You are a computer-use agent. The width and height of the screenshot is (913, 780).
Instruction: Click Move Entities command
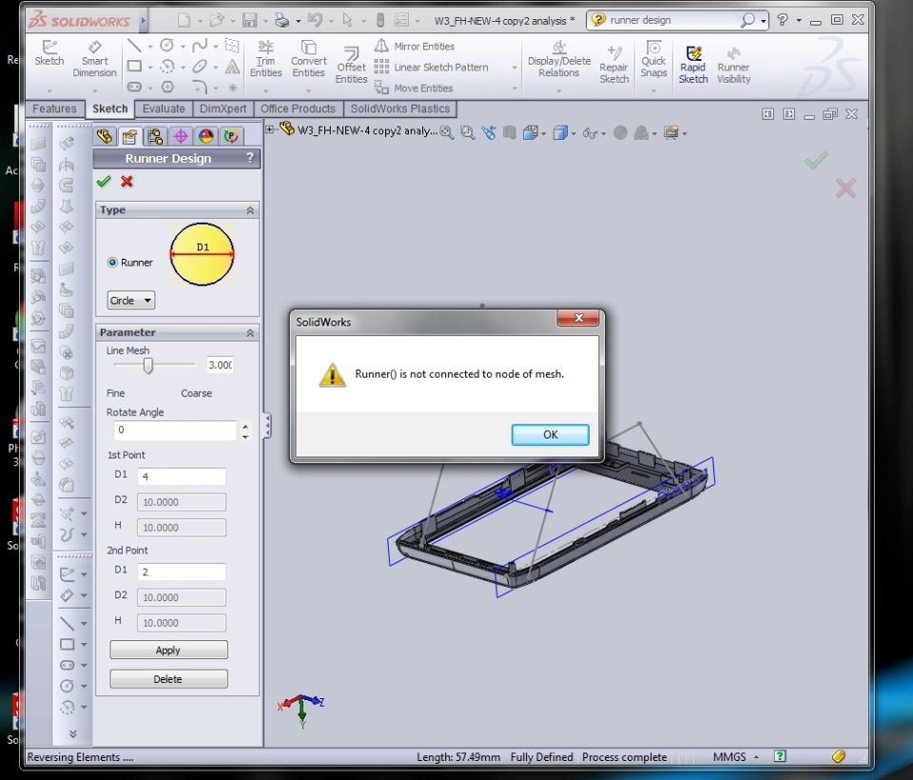414,88
